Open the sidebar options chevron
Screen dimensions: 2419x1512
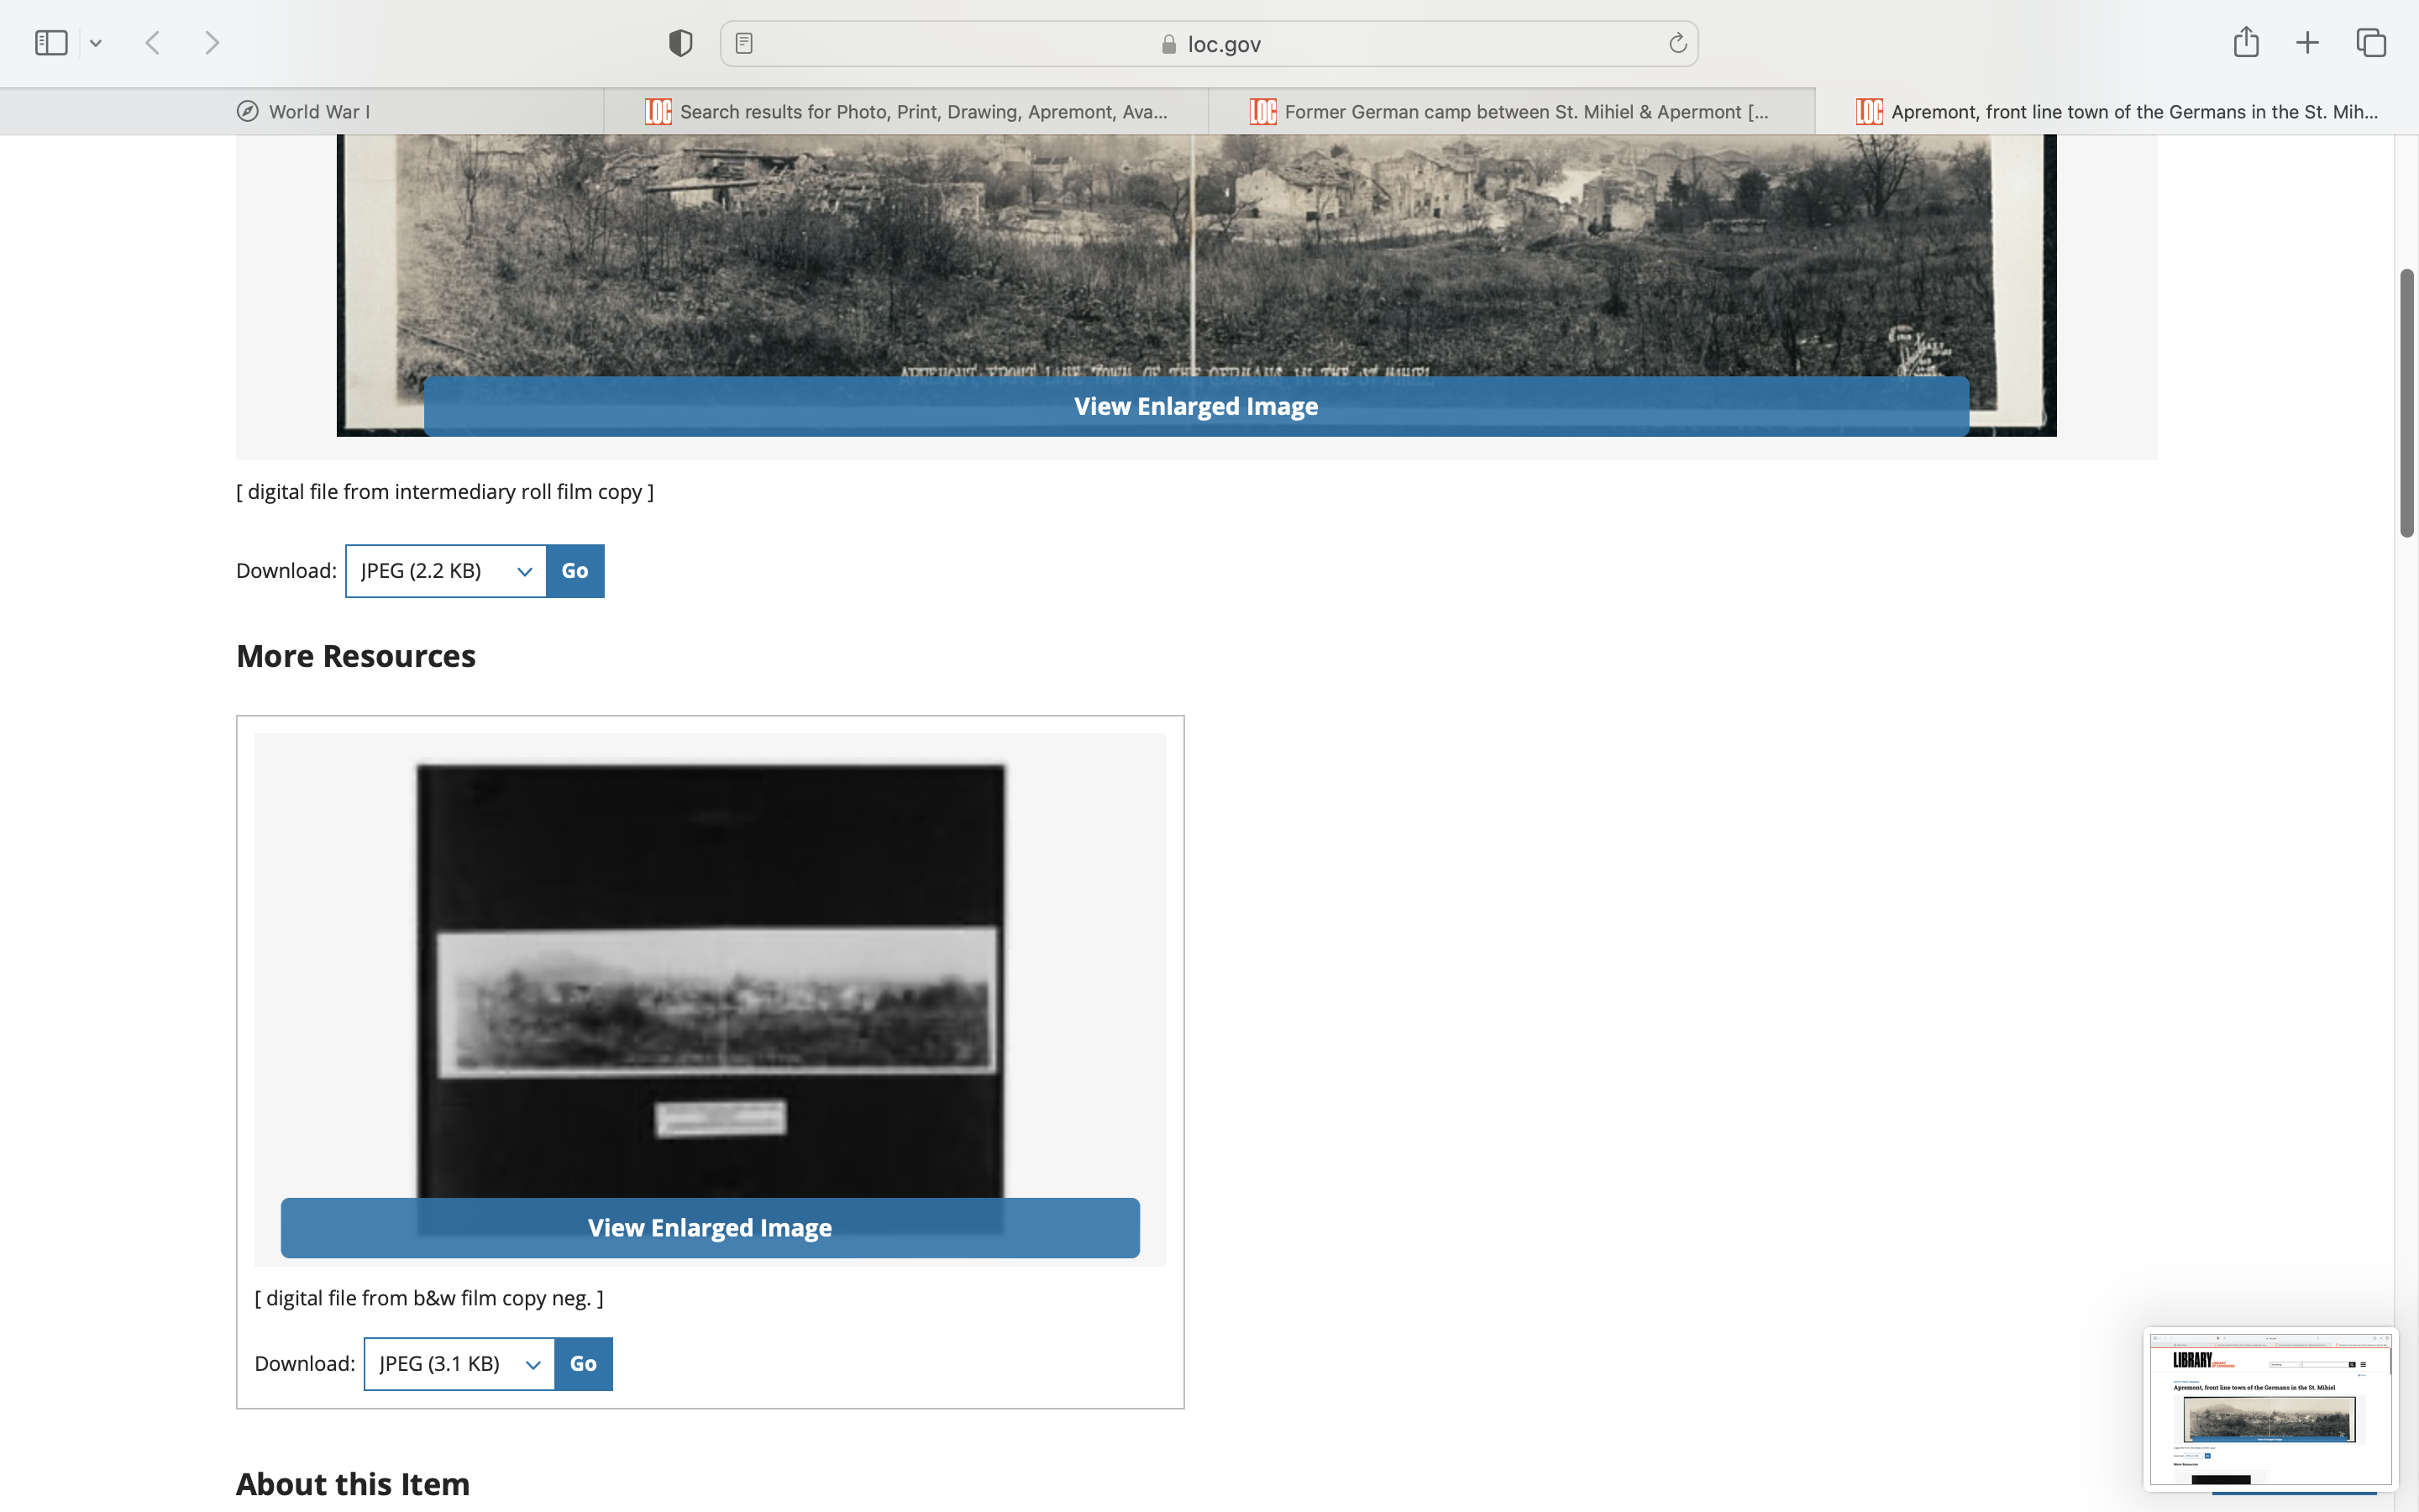tap(96, 43)
